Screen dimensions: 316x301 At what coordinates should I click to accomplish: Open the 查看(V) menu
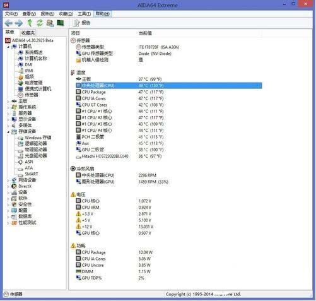29,14
